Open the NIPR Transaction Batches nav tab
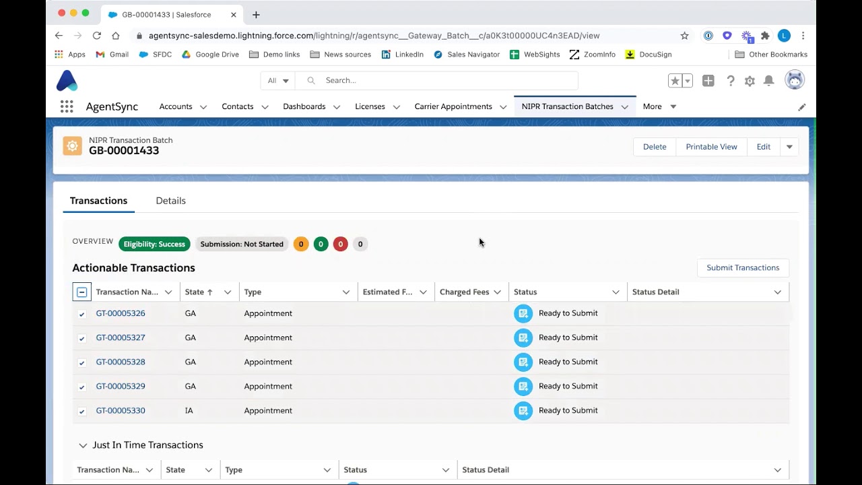Image resolution: width=862 pixels, height=485 pixels. 567,106
